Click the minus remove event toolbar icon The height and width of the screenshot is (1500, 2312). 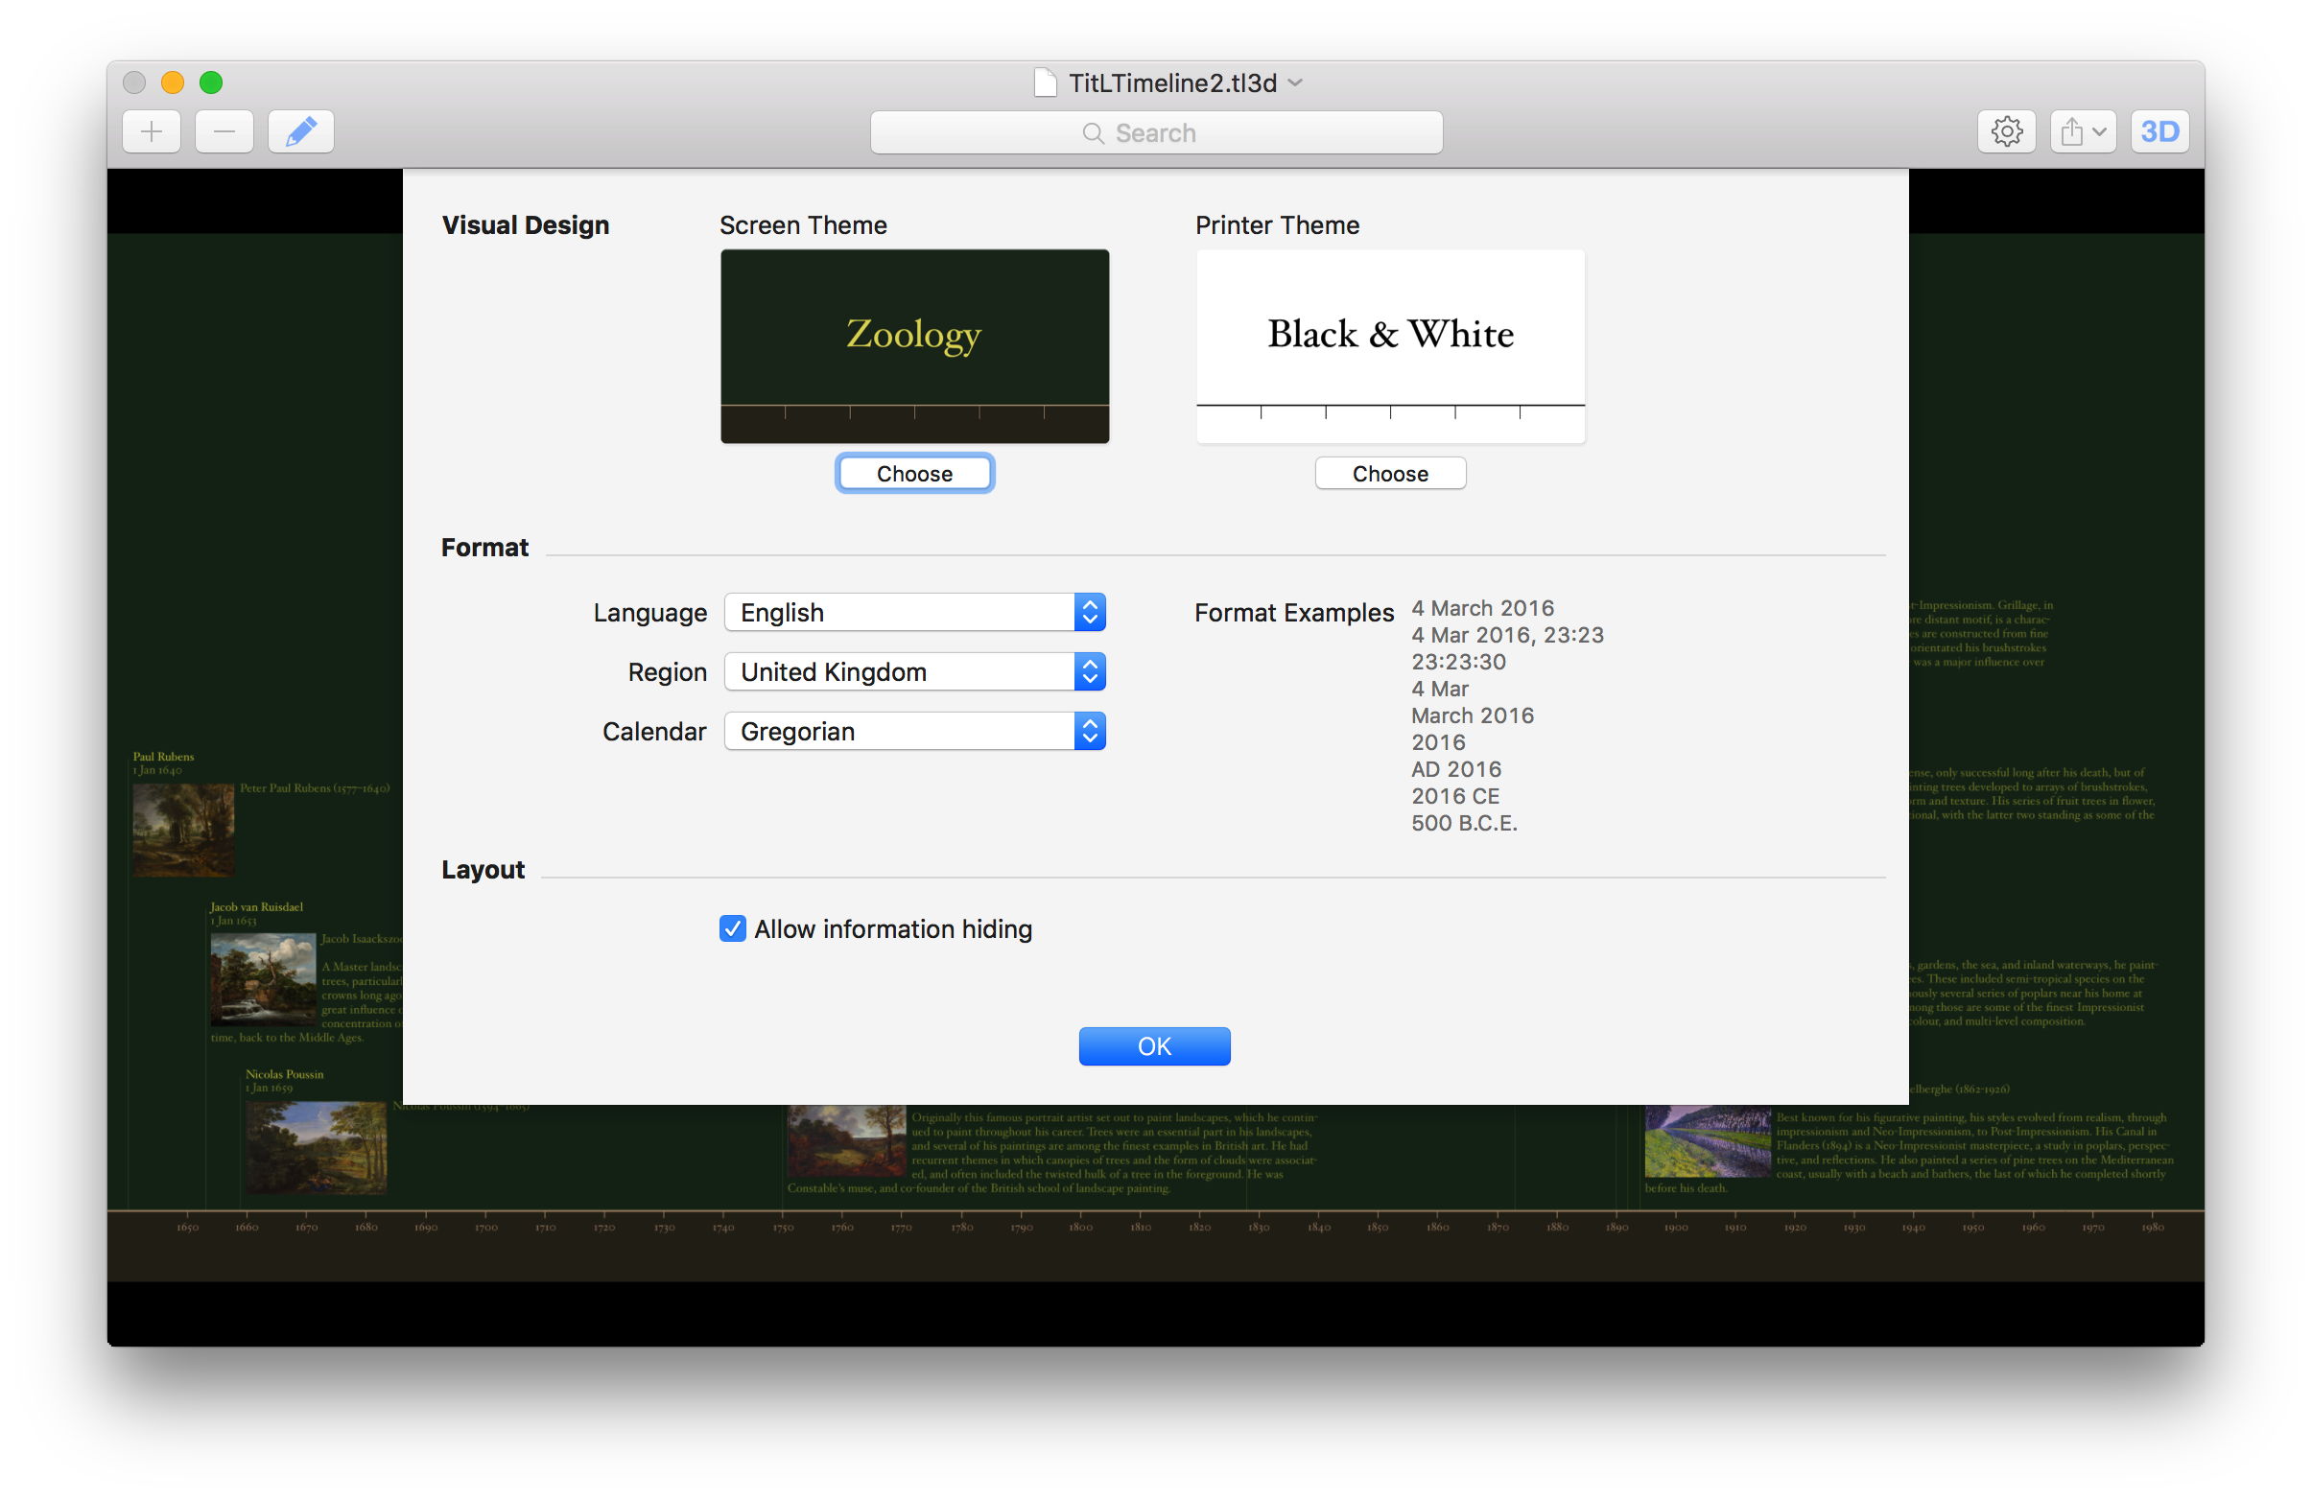pyautogui.click(x=224, y=132)
